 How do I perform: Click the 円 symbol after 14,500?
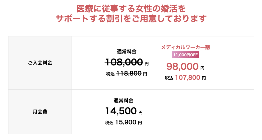pyautogui.click(x=140, y=112)
